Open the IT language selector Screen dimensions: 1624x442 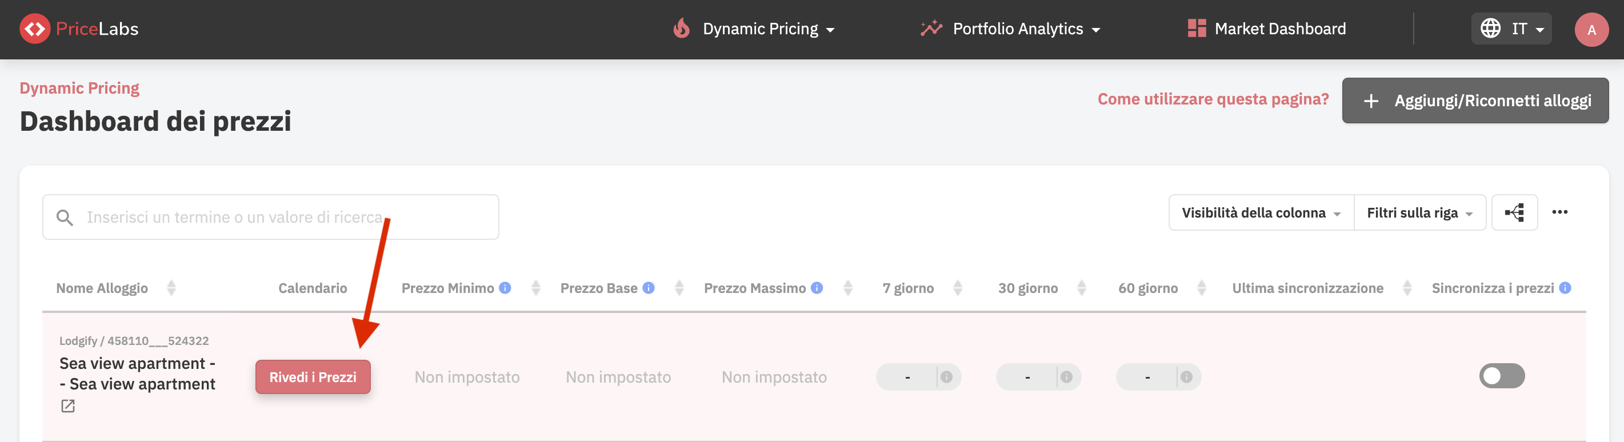(1511, 29)
